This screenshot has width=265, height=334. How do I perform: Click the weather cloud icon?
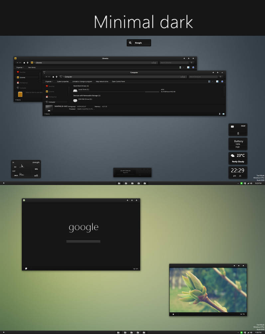[x=233, y=156]
